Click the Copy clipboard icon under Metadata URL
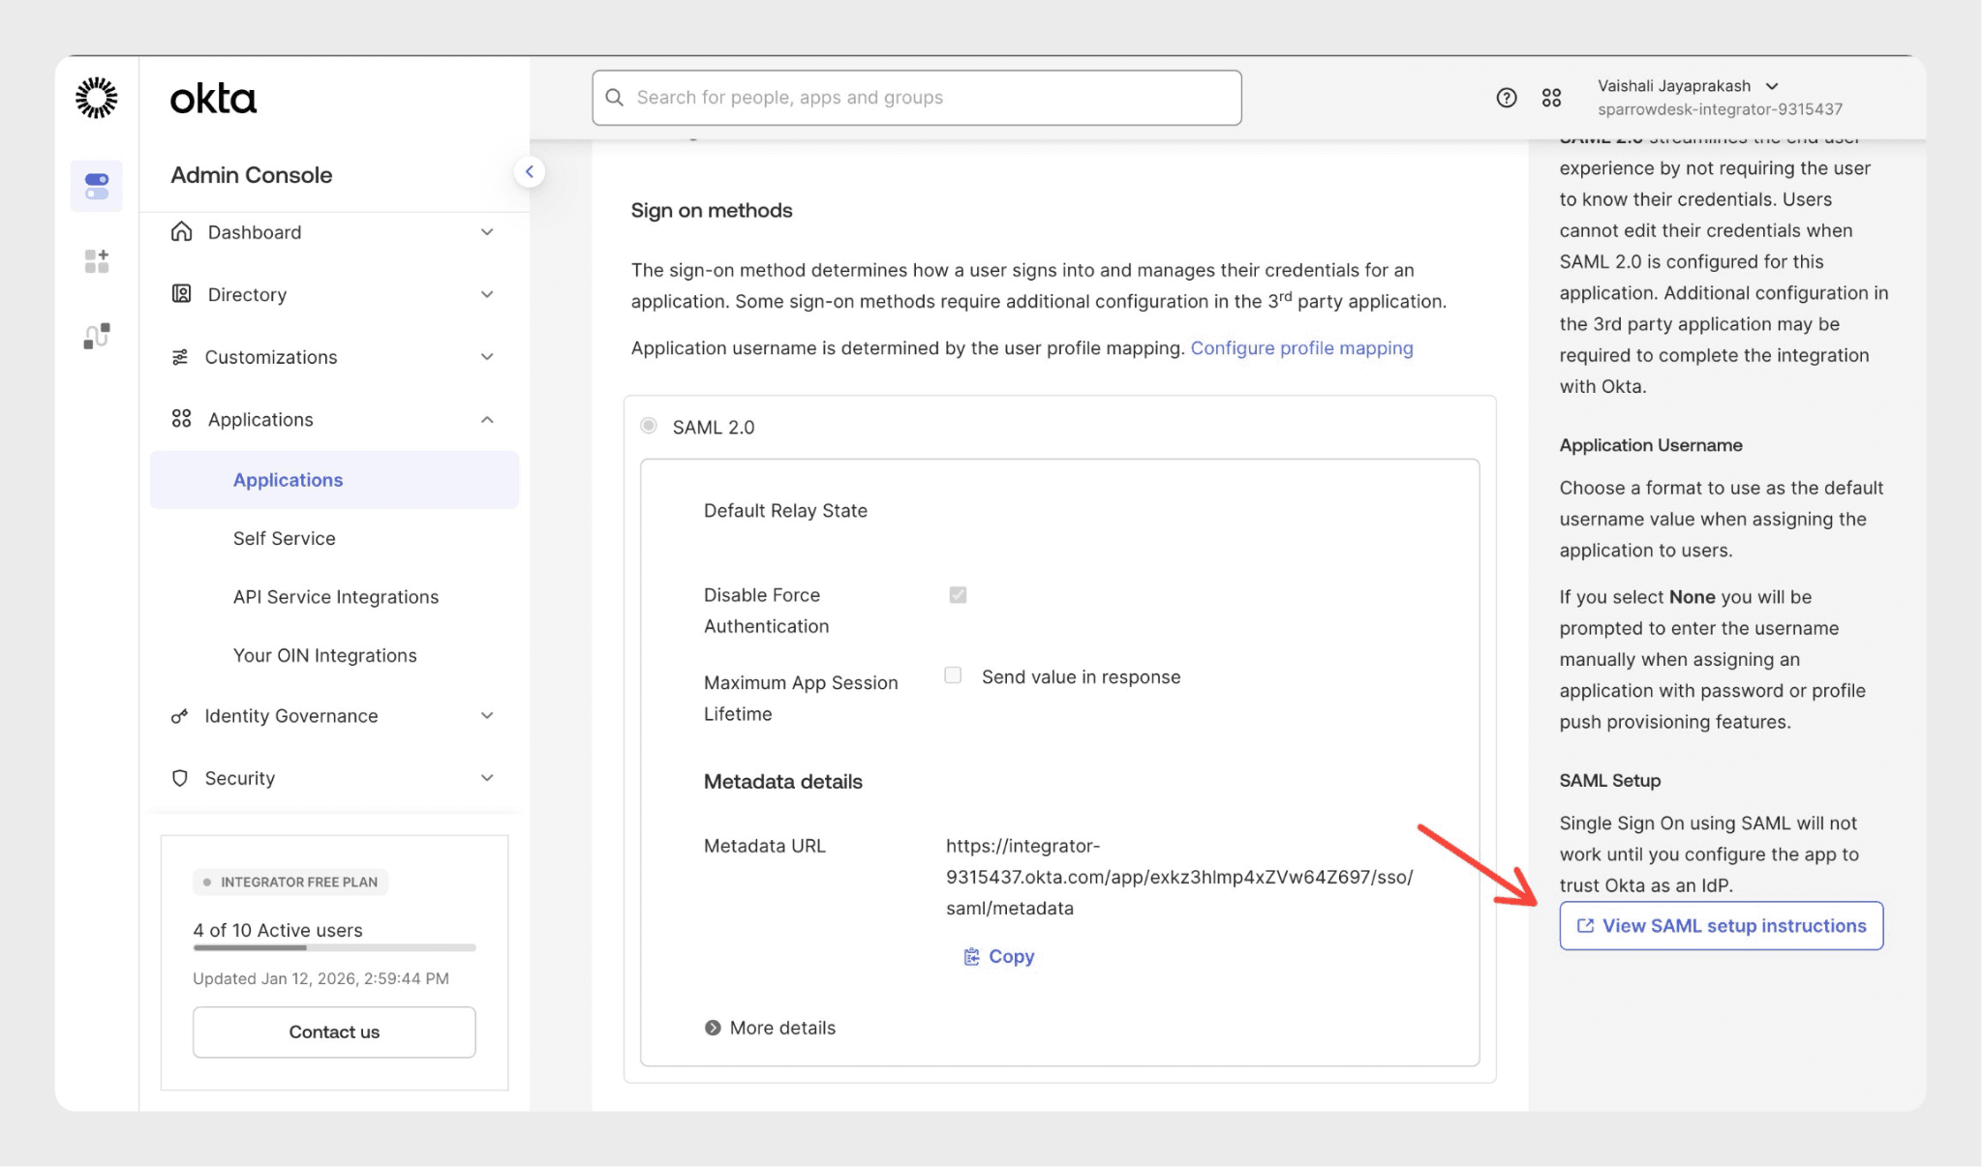Image resolution: width=1983 pixels, height=1167 pixels. [971, 957]
